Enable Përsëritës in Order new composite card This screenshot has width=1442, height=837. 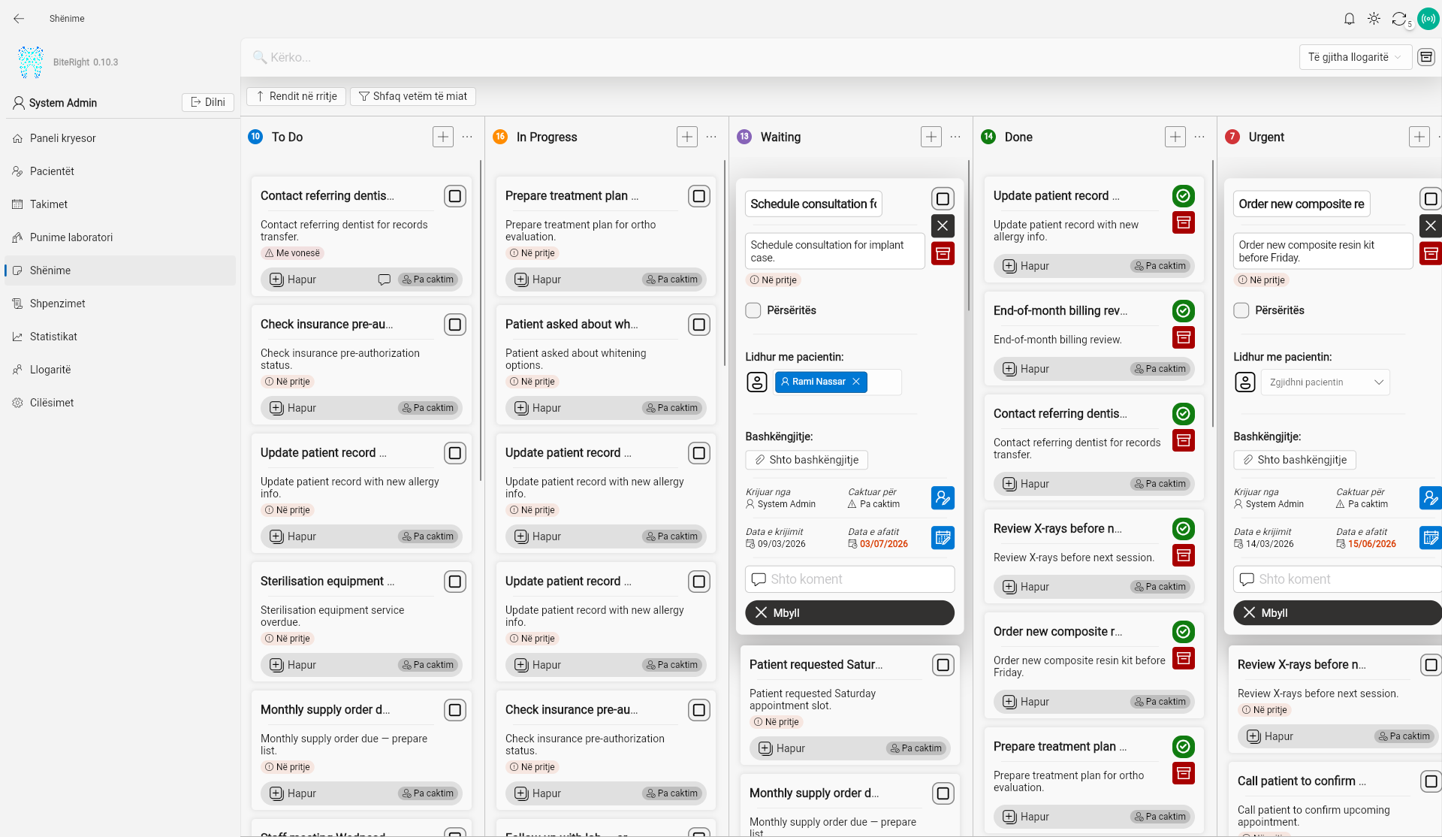[x=1241, y=310]
